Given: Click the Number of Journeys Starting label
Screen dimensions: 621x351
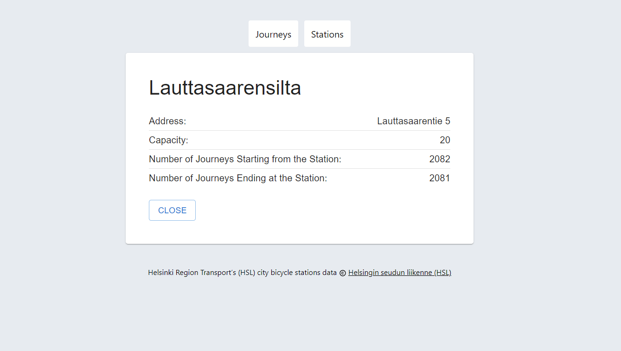Looking at the screenshot, I should (x=245, y=159).
